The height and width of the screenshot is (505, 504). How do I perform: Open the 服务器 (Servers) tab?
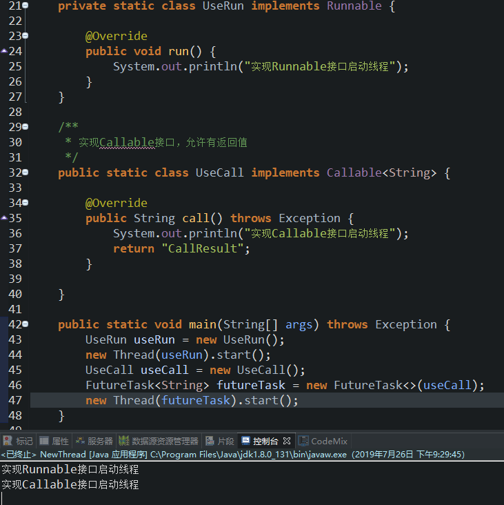tap(94, 441)
